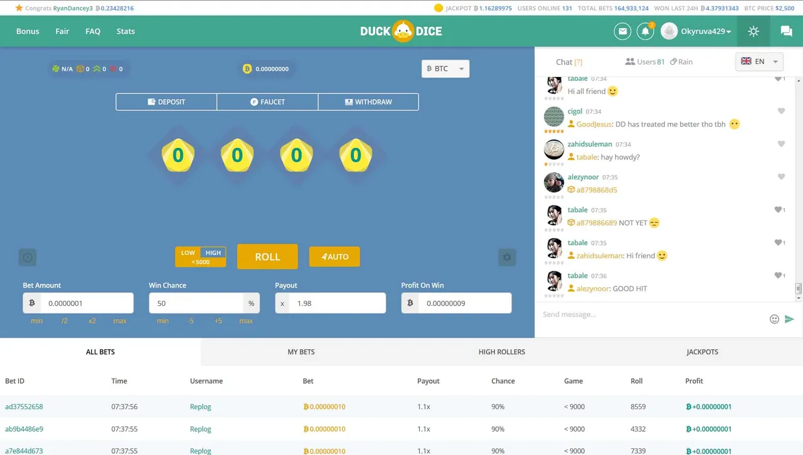Click the user avatar in header
The height and width of the screenshot is (455, 803).
(669, 31)
